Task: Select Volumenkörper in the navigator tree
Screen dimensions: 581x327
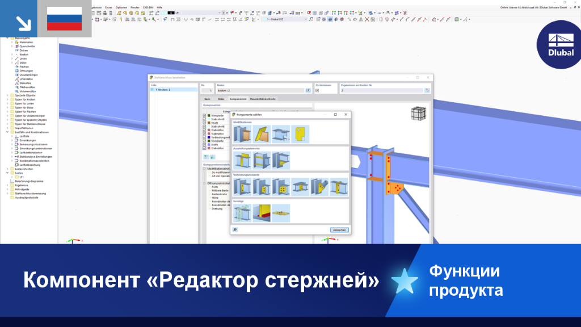Action: pos(28,75)
